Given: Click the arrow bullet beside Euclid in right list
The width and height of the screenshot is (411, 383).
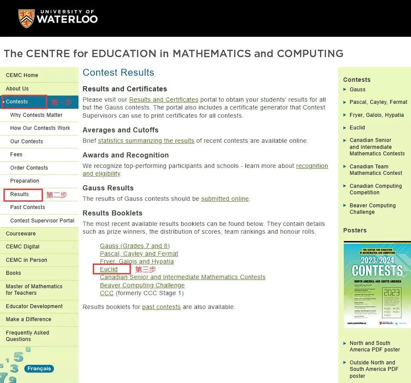Looking at the screenshot, I should (345, 128).
